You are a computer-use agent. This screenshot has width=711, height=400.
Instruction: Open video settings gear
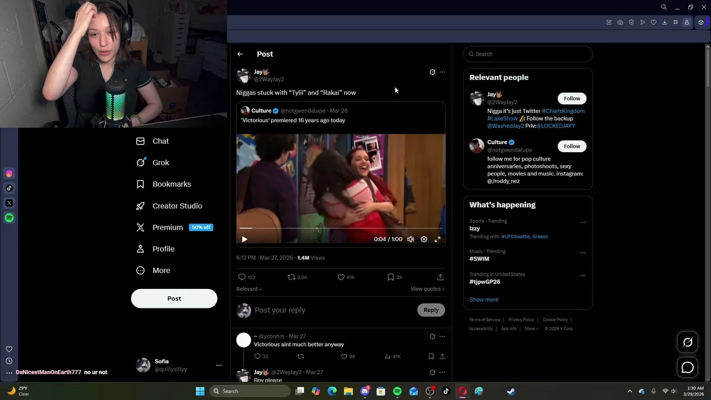point(424,239)
